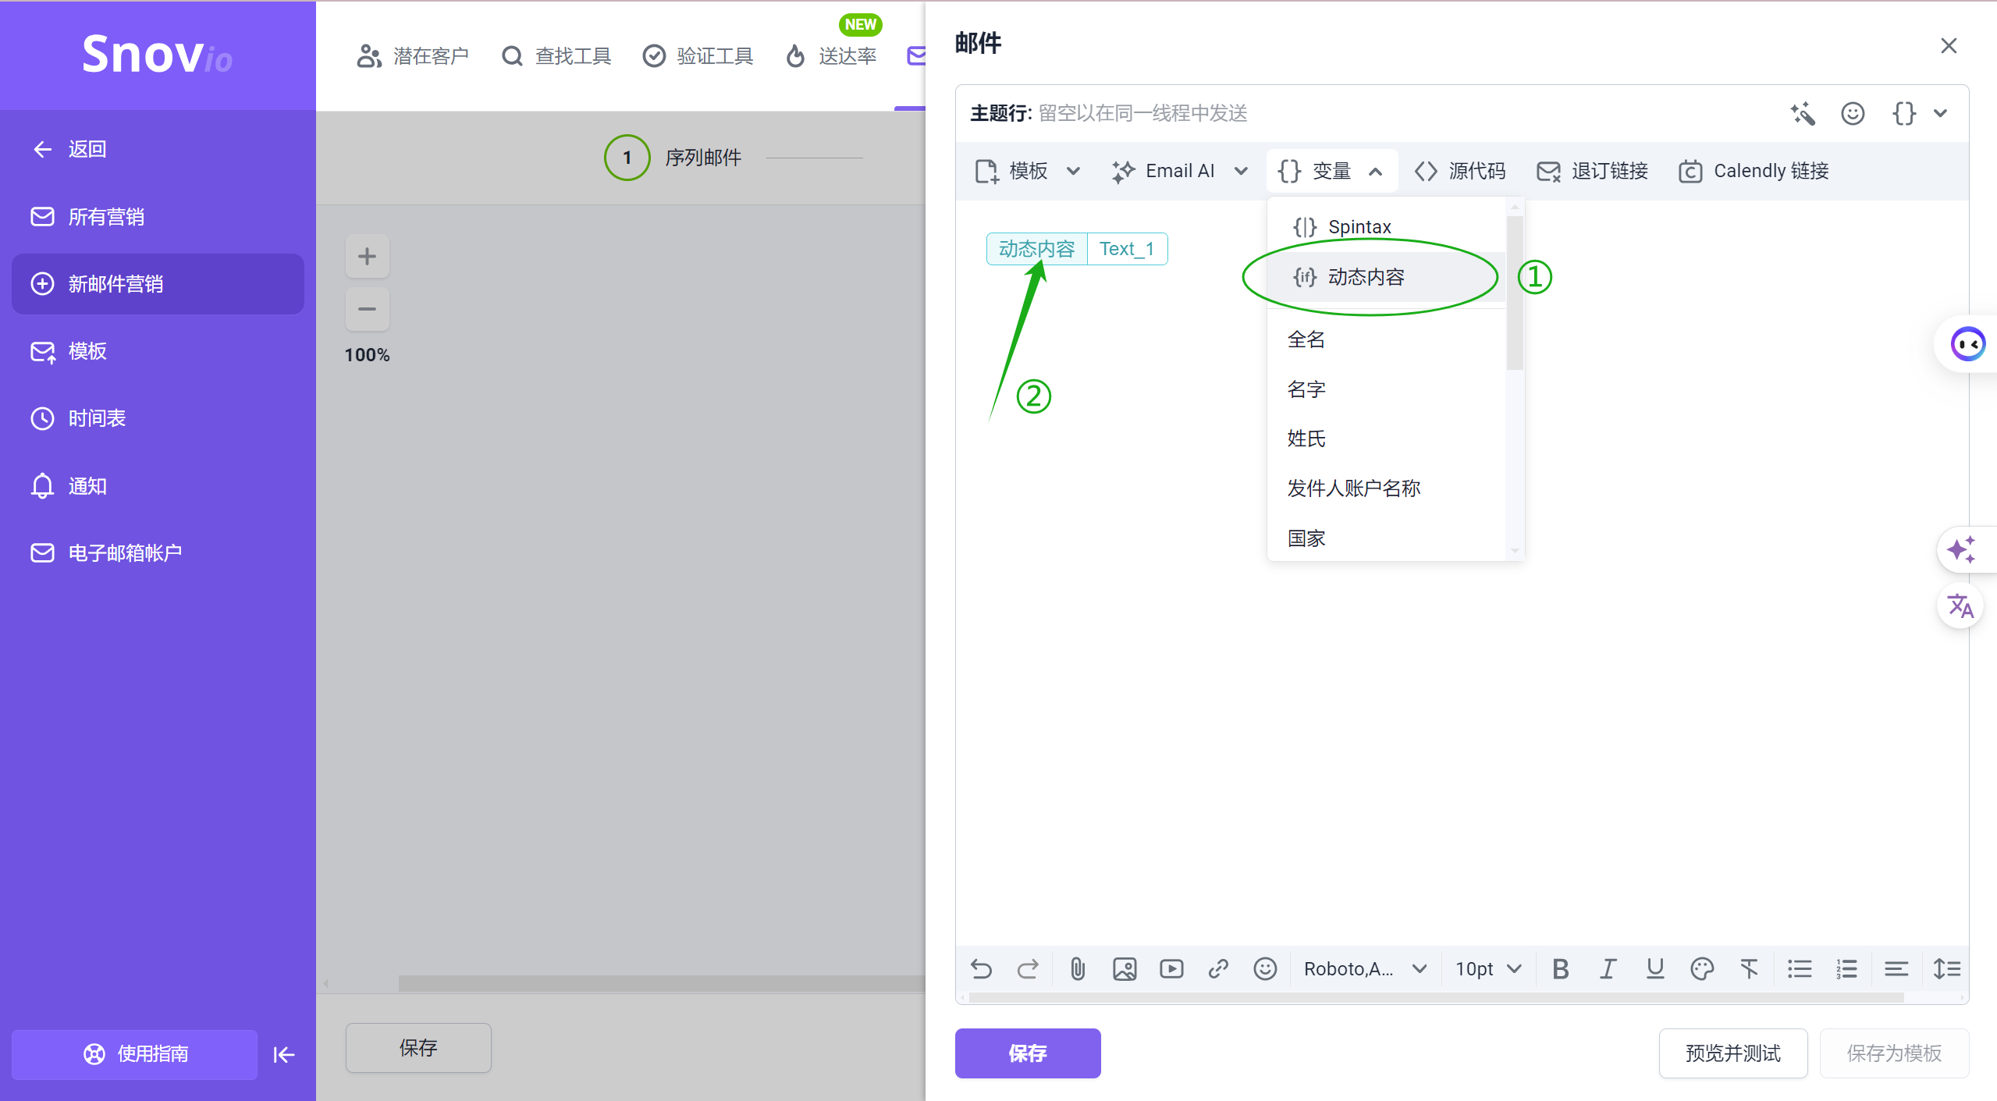Select 发件人账户名称 variable

tap(1386, 488)
